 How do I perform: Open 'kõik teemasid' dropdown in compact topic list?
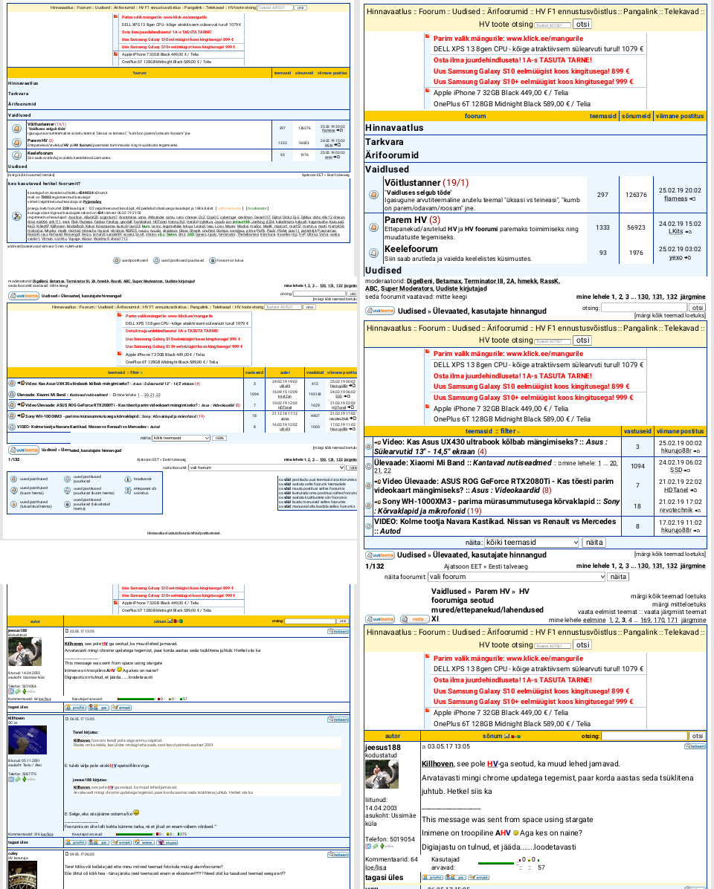click(x=181, y=439)
